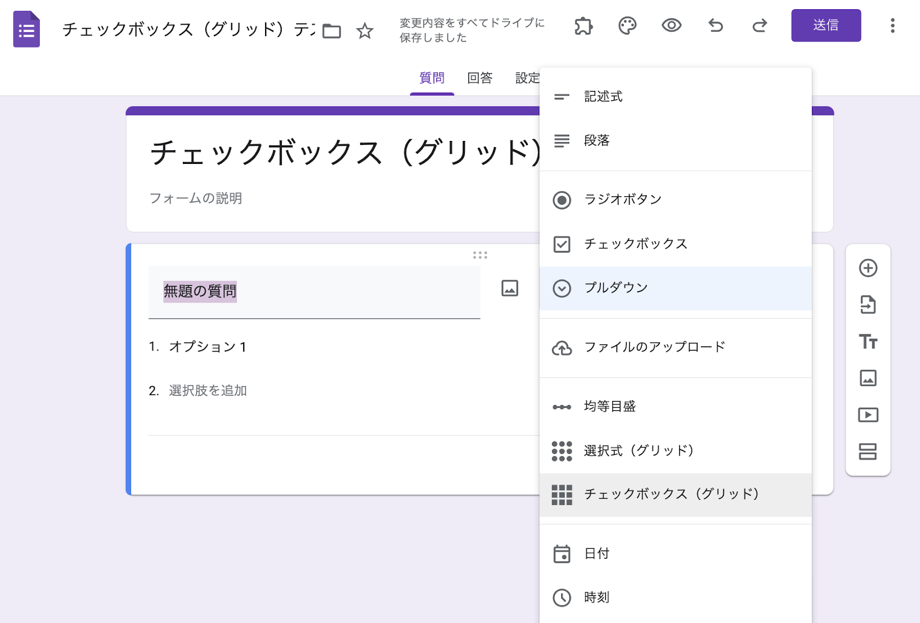Select チェックボックス（グリッド） option
The height and width of the screenshot is (623, 920).
point(676,495)
